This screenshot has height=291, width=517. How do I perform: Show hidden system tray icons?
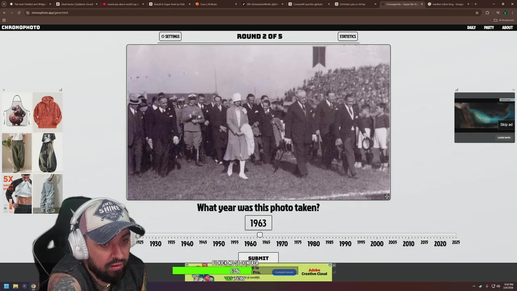(474, 286)
